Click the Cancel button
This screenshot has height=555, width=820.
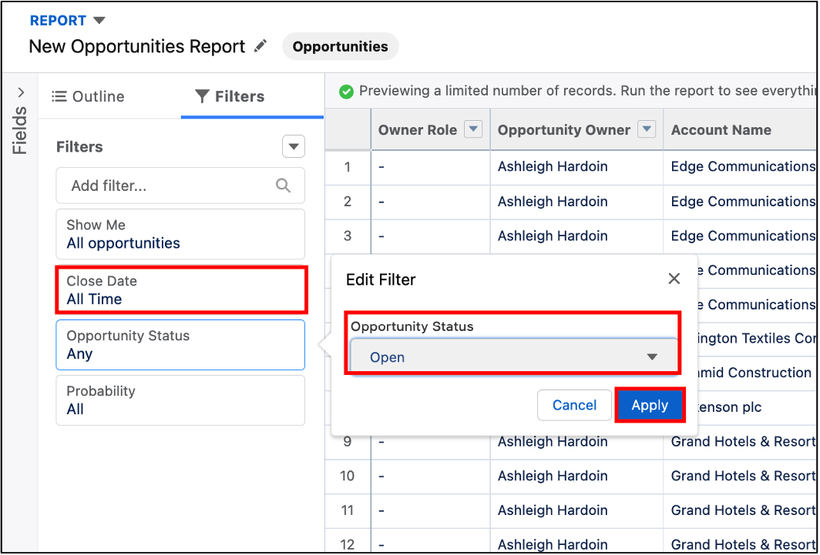(x=574, y=405)
